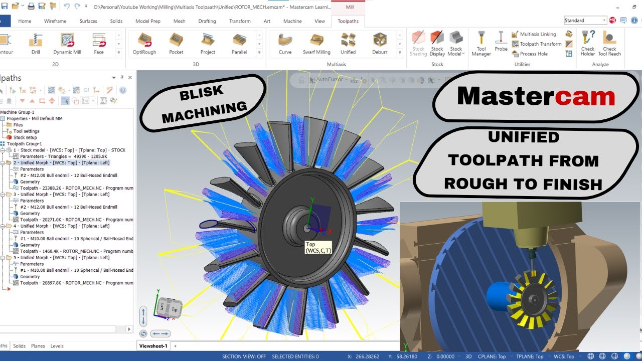
Task: Click WCS: Top in status bar
Action: 564,356
